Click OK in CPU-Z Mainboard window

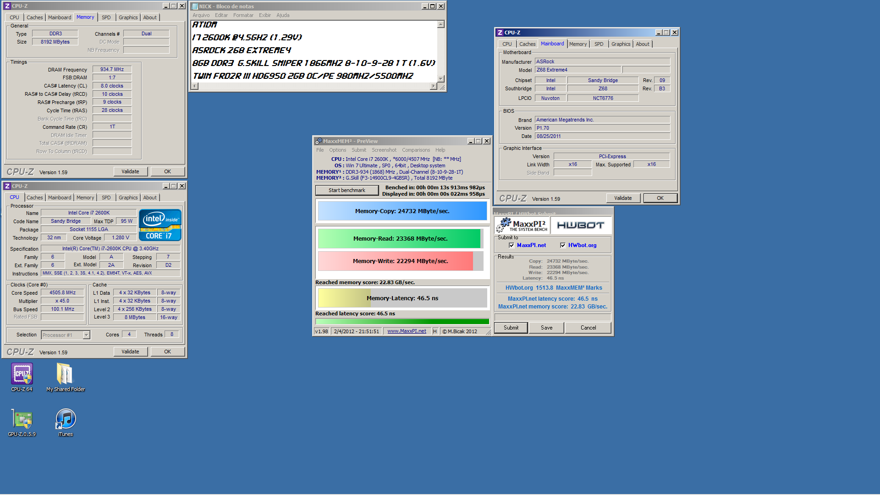coord(660,198)
